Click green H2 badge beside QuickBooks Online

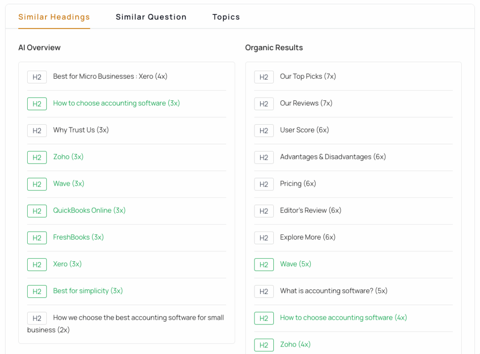tap(37, 211)
